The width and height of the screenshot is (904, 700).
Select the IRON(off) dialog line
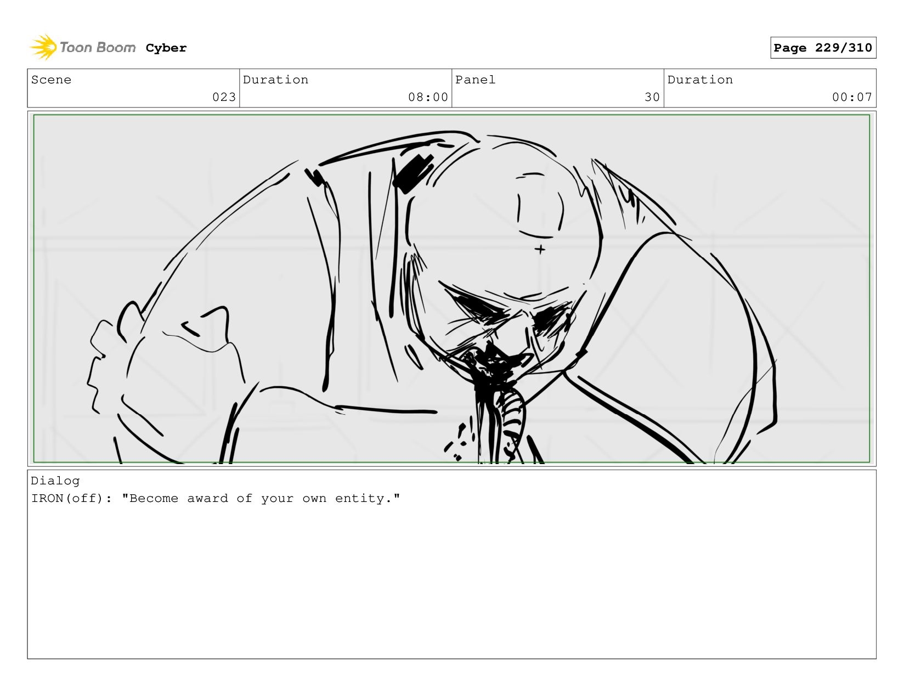(216, 498)
